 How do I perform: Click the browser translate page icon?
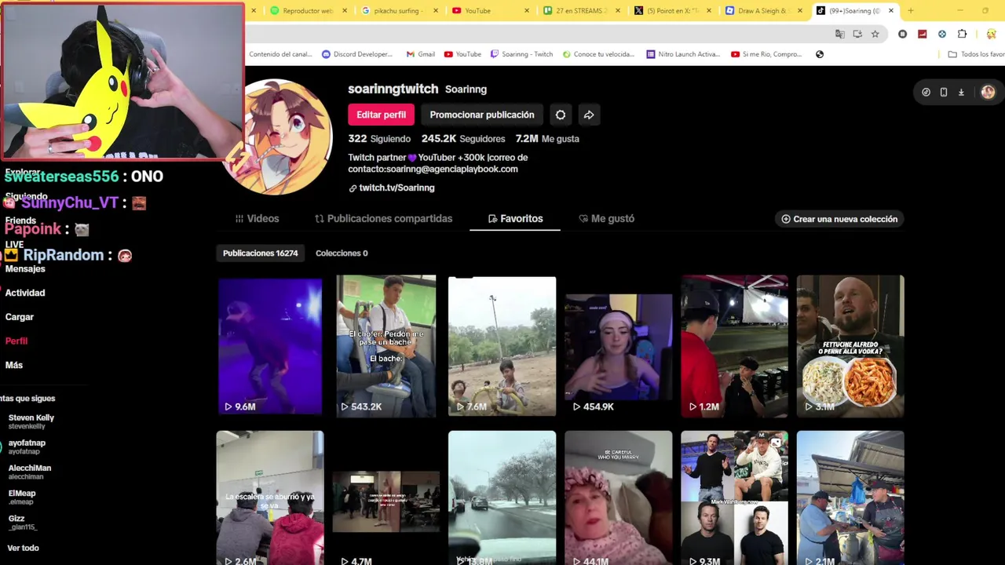tap(840, 34)
